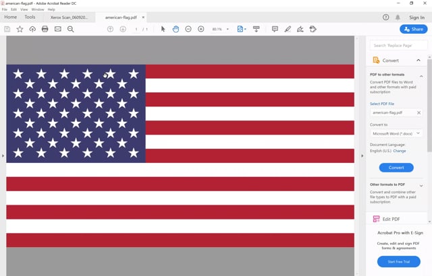Upload file to cloud icon
Screen dimensions: 432x276
32,29
